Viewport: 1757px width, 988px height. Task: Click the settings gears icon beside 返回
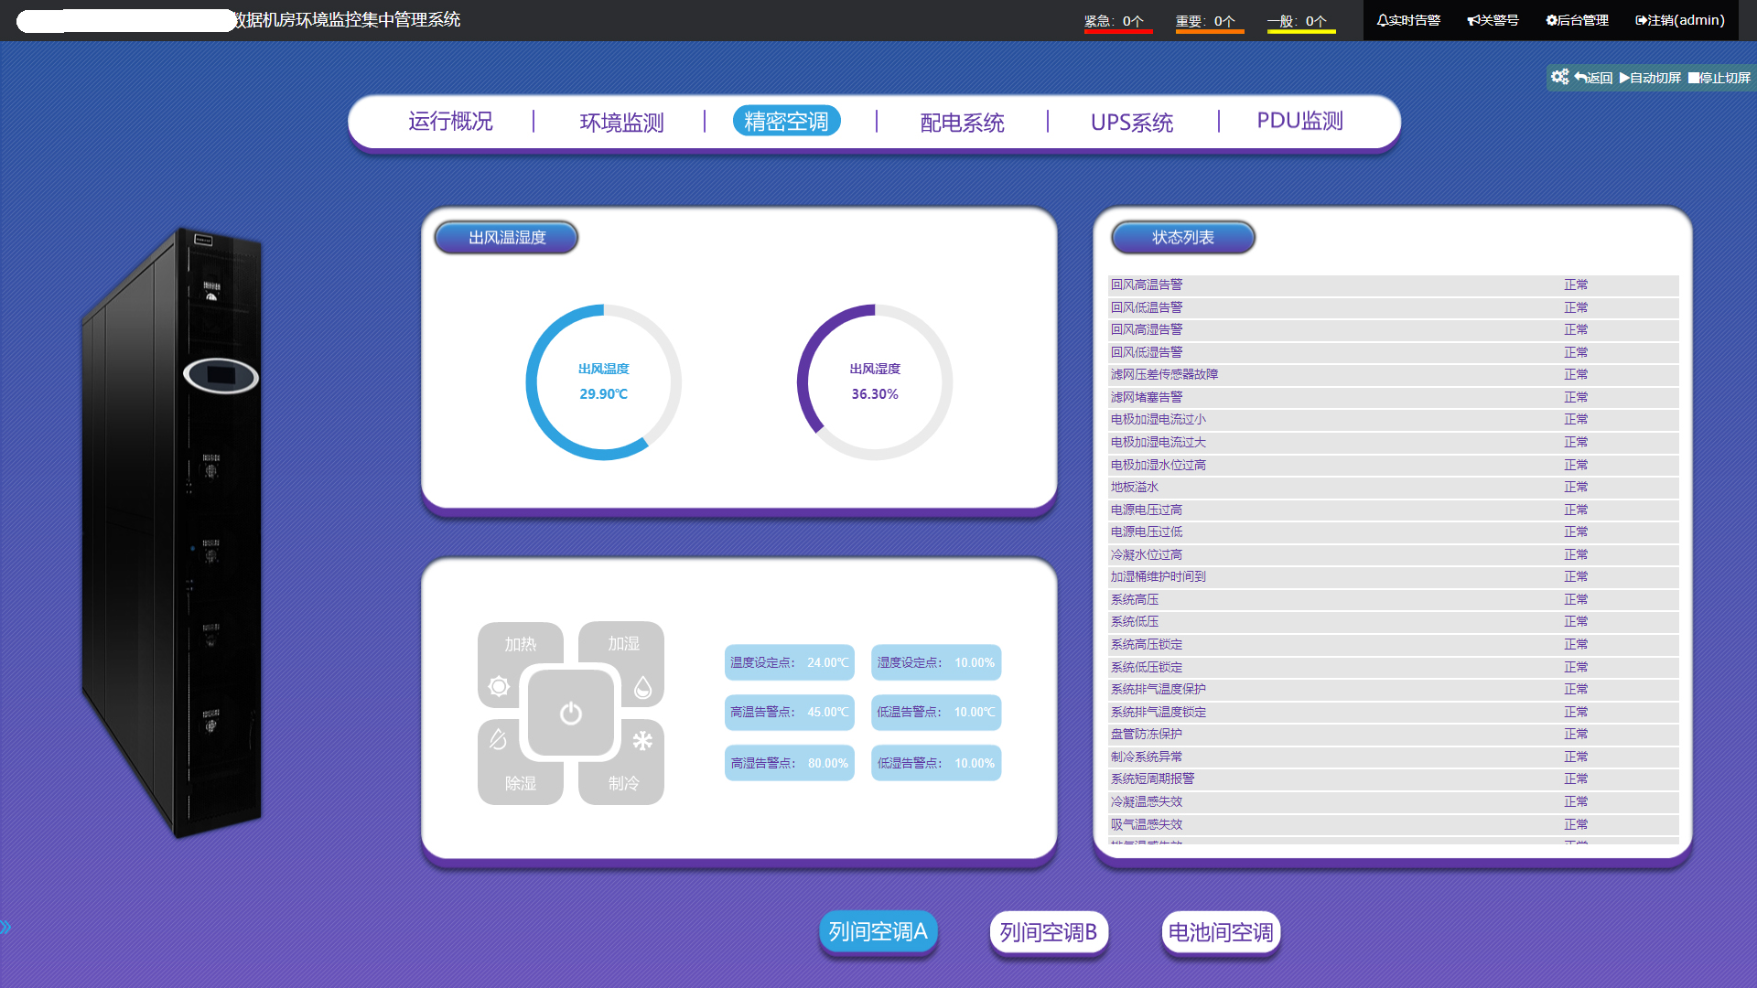tap(1559, 77)
